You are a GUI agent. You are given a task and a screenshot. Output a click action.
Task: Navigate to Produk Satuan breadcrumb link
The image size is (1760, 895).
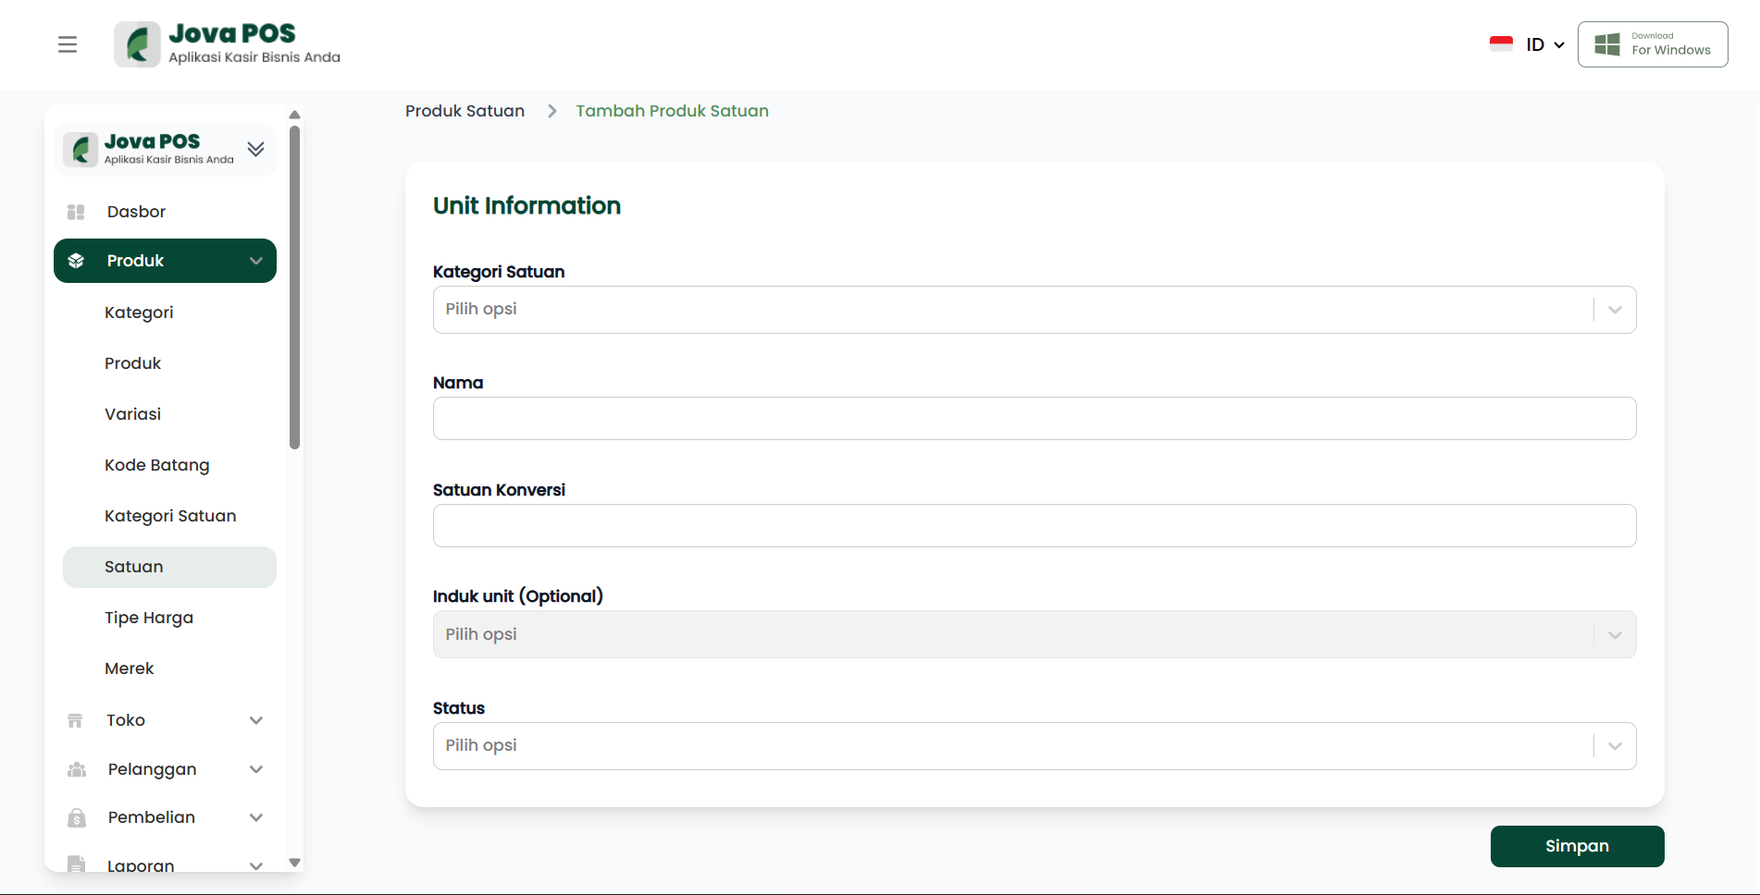465,111
